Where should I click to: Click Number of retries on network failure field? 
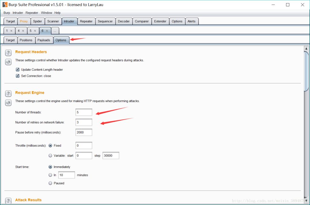84,122
